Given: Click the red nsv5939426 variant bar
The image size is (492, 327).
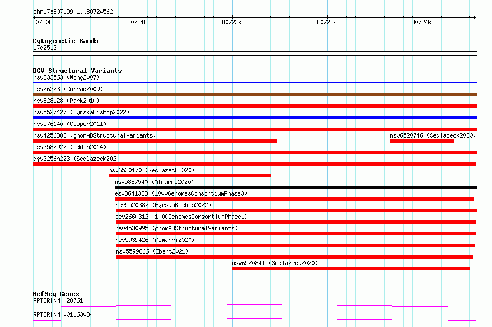Looking at the screenshot, I should coord(295,245).
